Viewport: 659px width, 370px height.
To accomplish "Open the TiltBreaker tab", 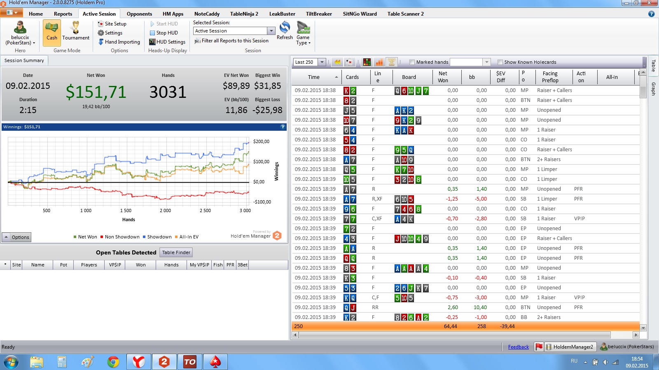I will (x=319, y=14).
